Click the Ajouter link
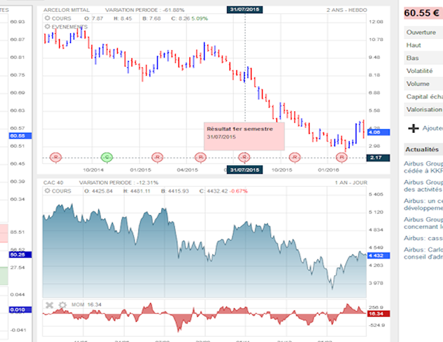The width and height of the screenshot is (443, 342). pyautogui.click(x=432, y=129)
